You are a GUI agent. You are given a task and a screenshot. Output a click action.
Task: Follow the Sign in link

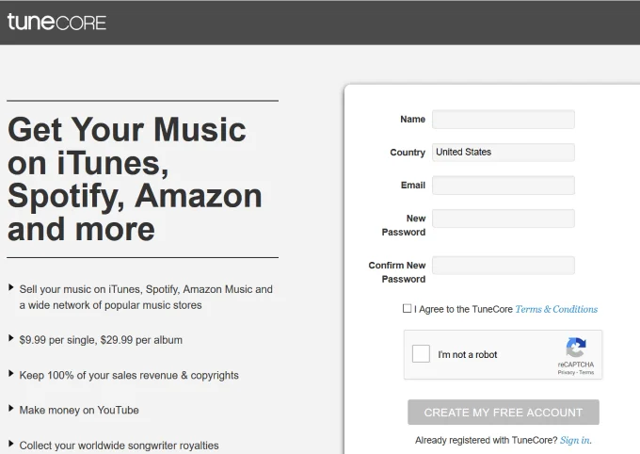click(x=575, y=440)
